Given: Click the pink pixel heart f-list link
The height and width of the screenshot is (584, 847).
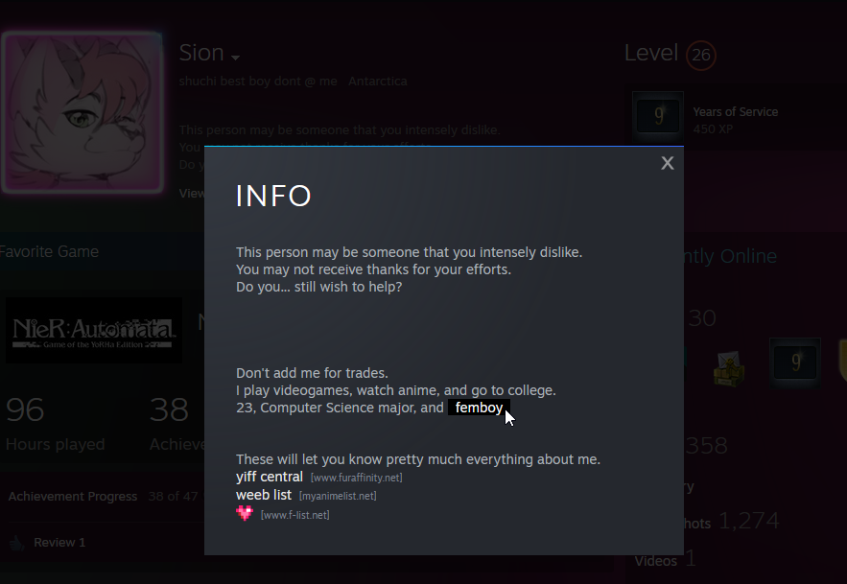Looking at the screenshot, I should click(x=245, y=513).
